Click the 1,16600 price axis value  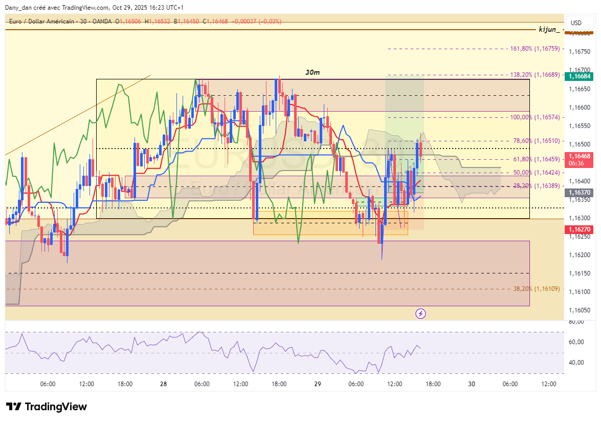pos(580,108)
